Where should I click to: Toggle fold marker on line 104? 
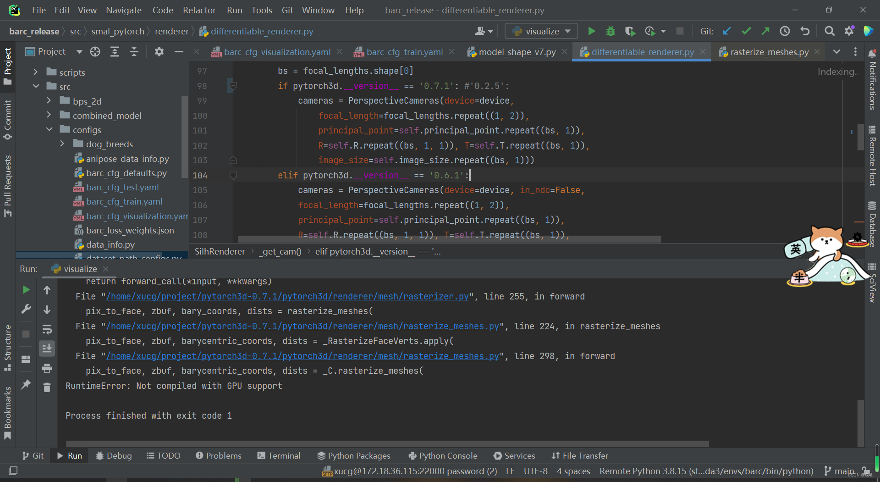(233, 175)
